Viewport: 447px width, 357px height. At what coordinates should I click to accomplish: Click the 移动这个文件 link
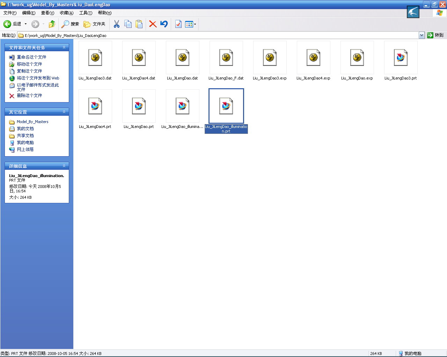click(x=29, y=64)
